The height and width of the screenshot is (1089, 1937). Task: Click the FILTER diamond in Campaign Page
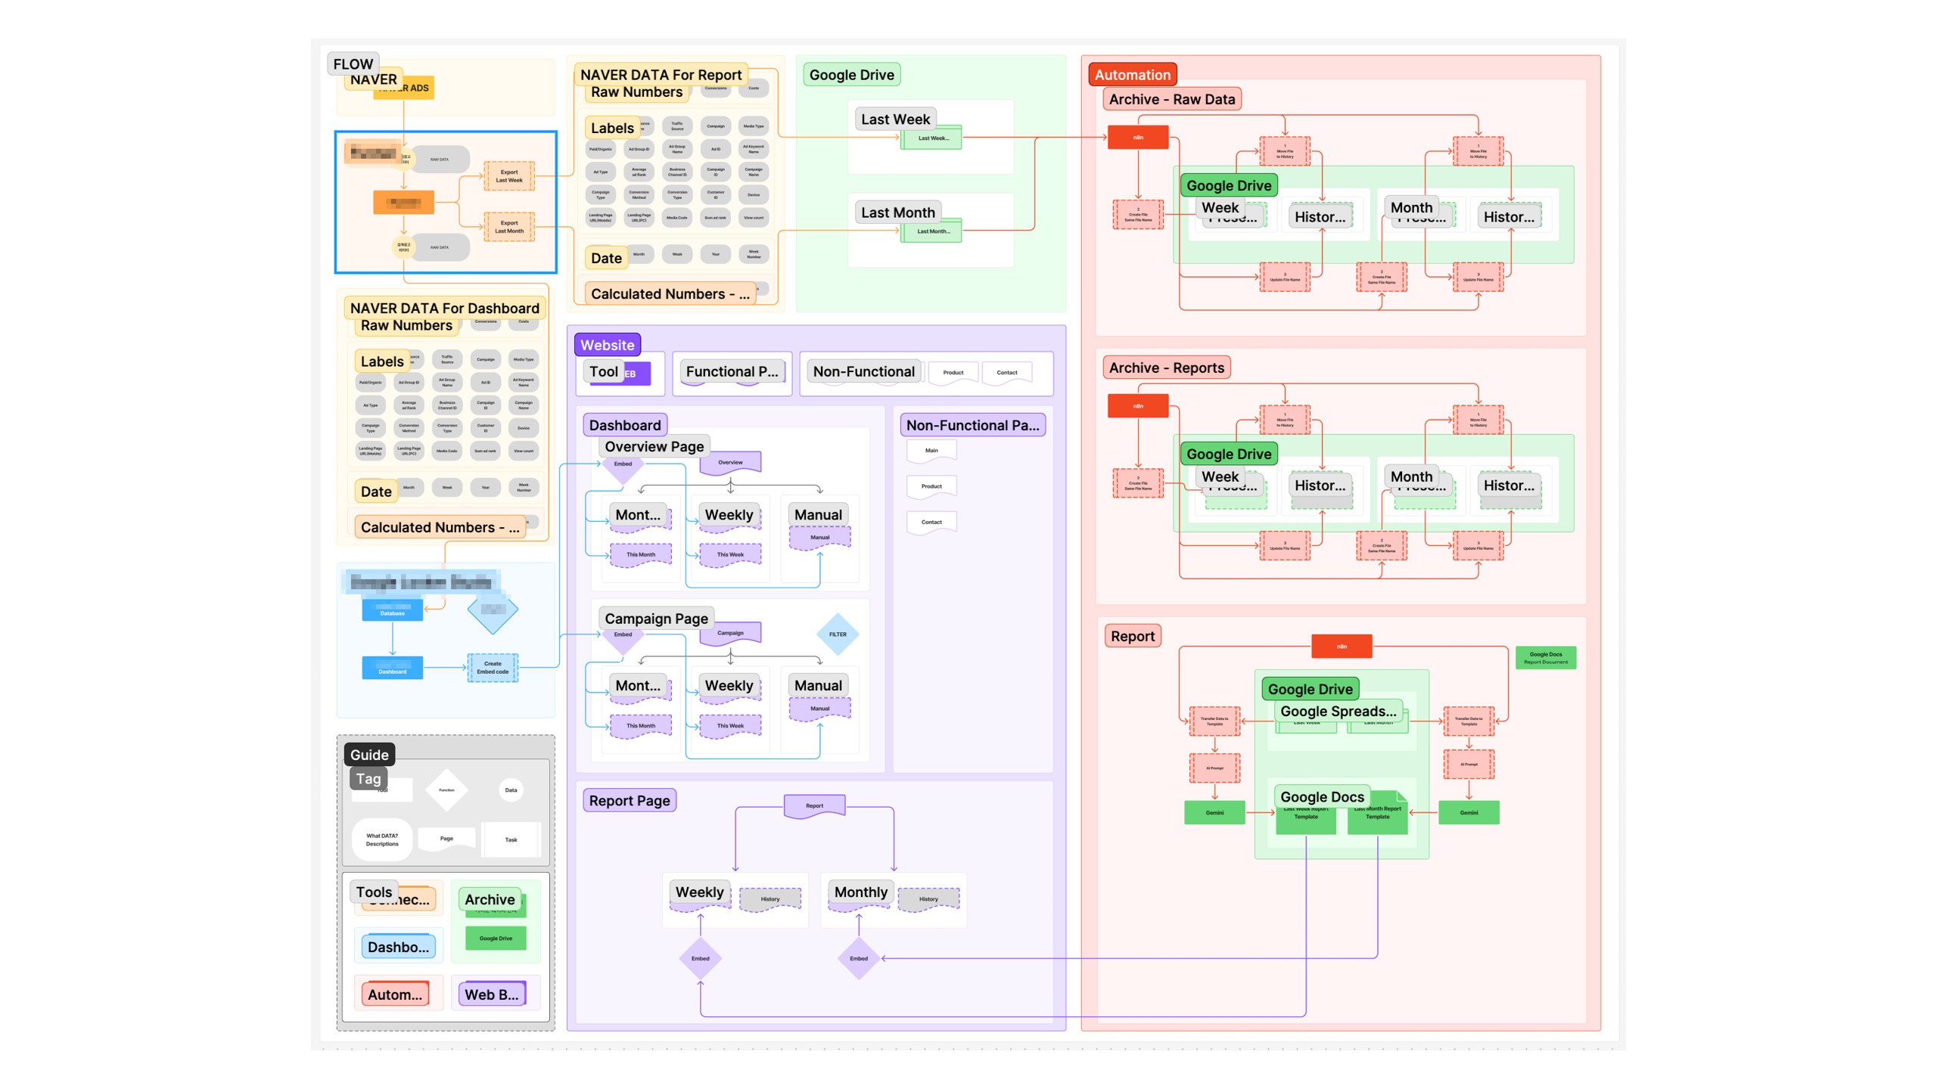click(837, 634)
